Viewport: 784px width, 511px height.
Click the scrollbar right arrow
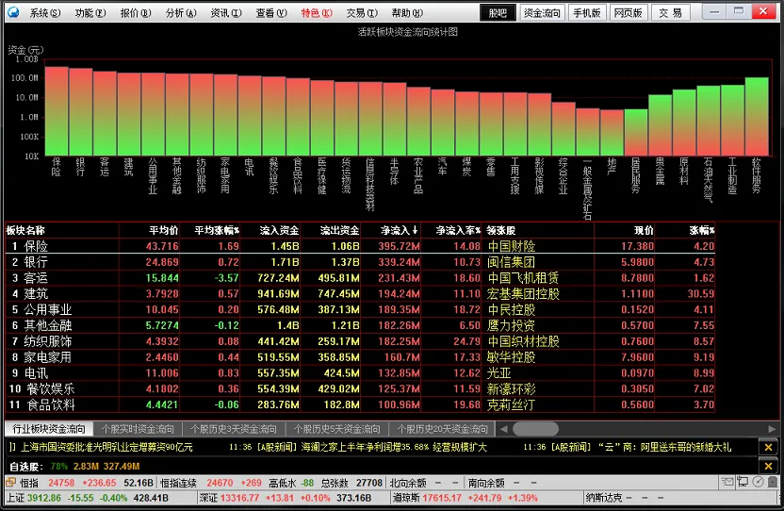pyautogui.click(x=772, y=429)
